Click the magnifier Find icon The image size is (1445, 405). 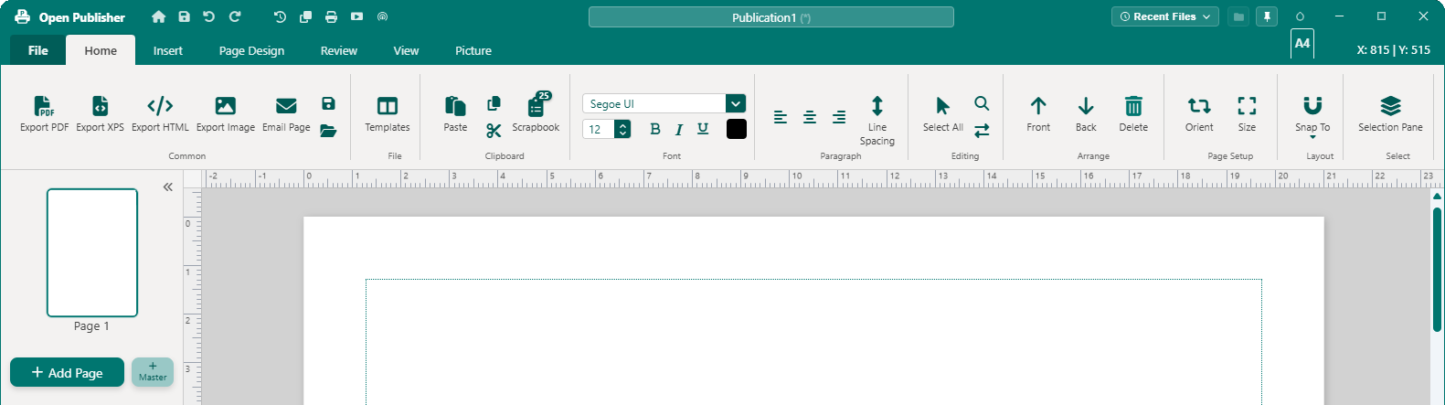(982, 103)
